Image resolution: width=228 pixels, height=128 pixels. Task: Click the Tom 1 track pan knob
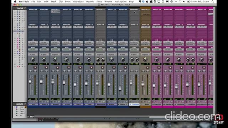(x=78, y=59)
